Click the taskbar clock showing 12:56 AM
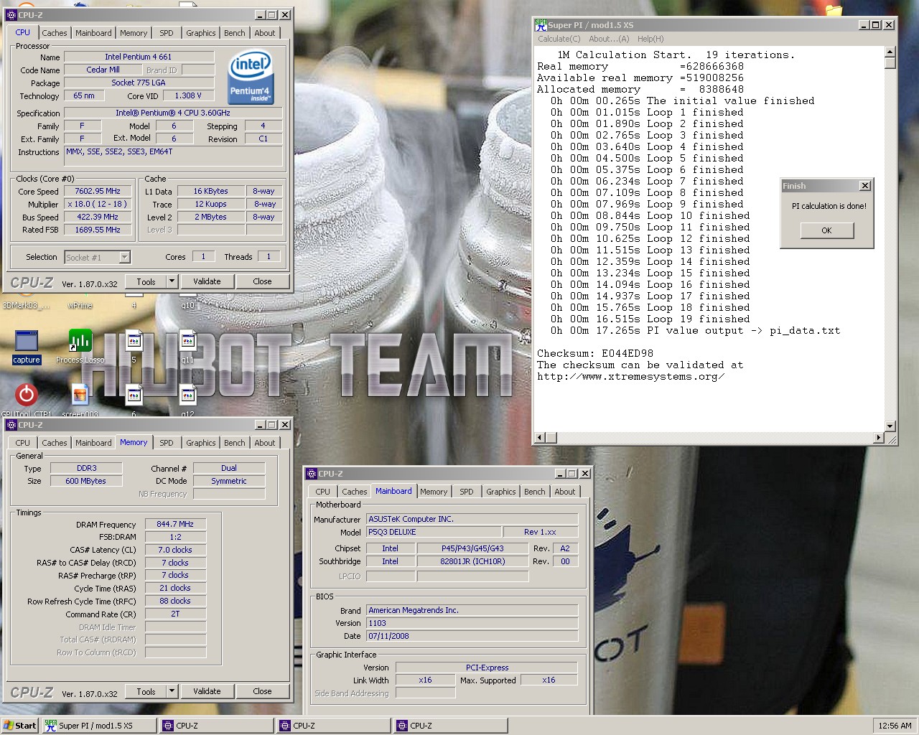Image resolution: width=919 pixels, height=735 pixels. (x=895, y=725)
